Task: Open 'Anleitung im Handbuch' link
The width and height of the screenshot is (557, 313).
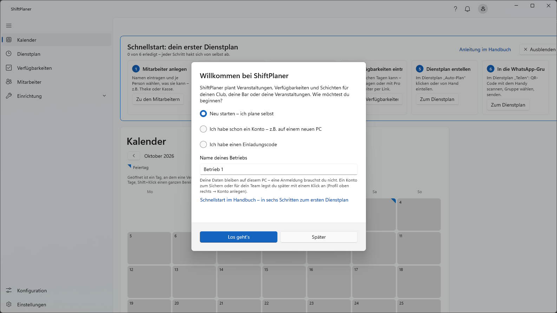Action: click(x=485, y=49)
